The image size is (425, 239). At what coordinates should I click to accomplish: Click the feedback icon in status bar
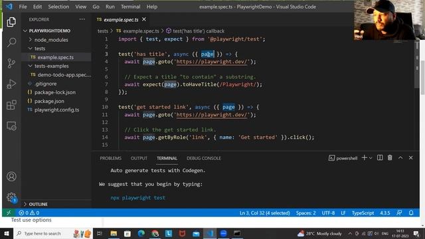(399, 213)
